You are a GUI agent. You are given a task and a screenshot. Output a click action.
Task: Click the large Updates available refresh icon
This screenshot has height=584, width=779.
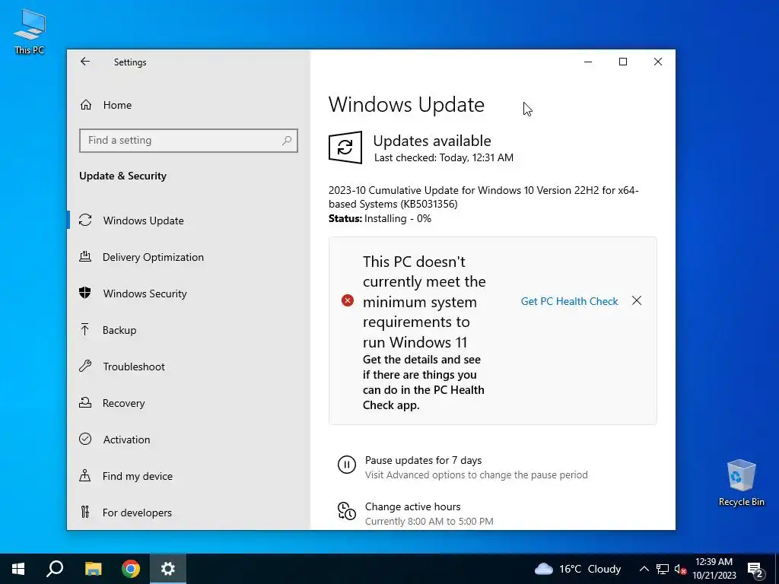[345, 148]
